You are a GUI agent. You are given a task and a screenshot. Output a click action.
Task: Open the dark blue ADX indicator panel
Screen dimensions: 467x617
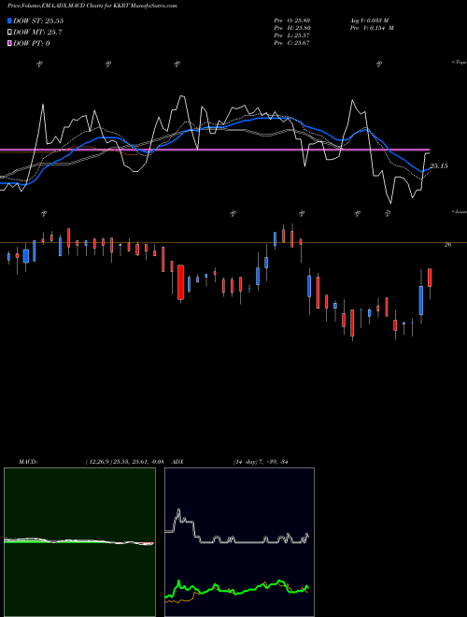point(239,542)
